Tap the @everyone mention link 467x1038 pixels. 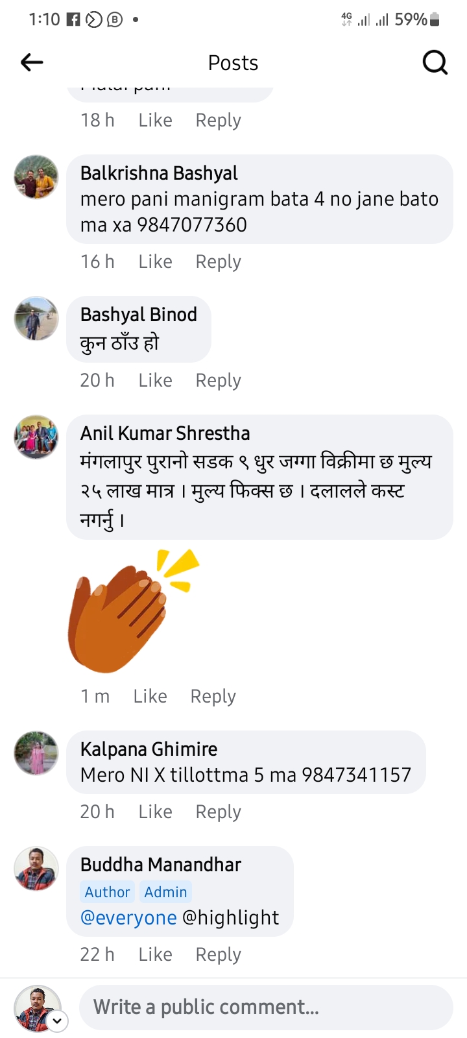(128, 917)
